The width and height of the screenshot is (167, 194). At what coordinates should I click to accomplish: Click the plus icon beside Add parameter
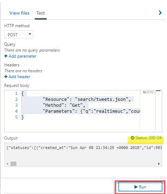tap(6, 56)
